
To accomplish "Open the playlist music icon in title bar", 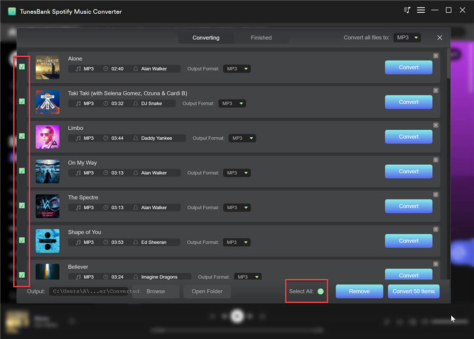I will 407,10.
